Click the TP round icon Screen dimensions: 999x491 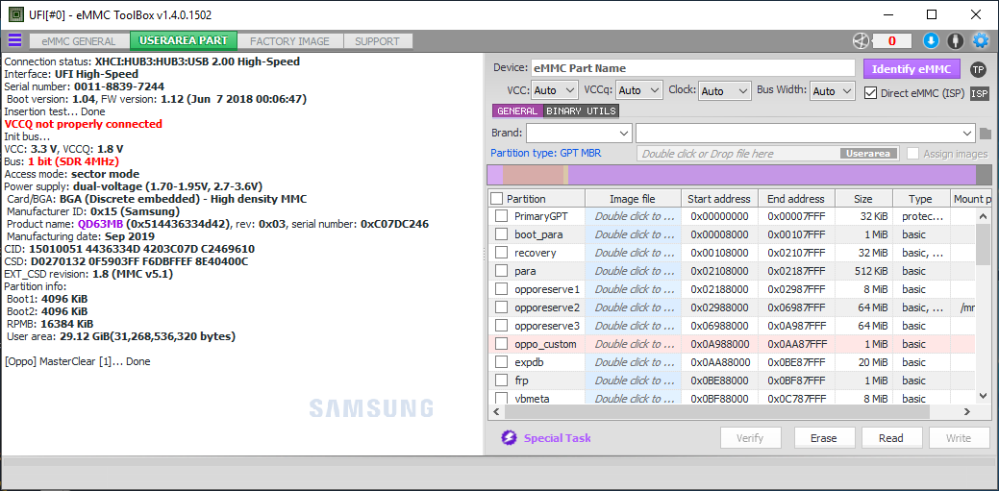click(977, 69)
